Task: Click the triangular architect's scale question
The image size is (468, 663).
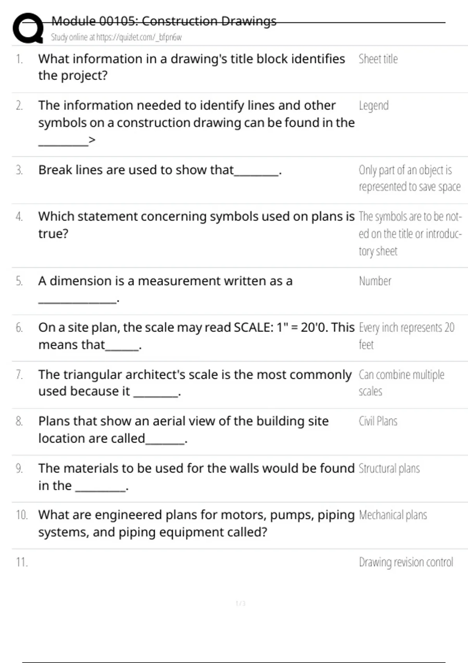Action: click(x=195, y=383)
